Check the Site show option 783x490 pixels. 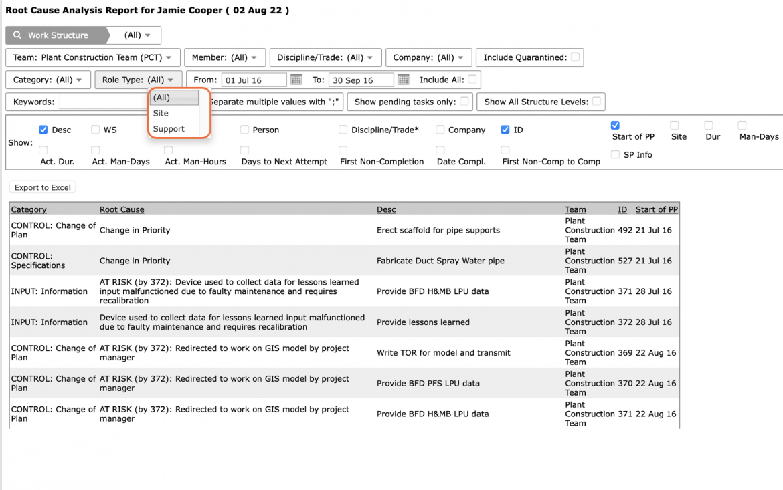[675, 125]
